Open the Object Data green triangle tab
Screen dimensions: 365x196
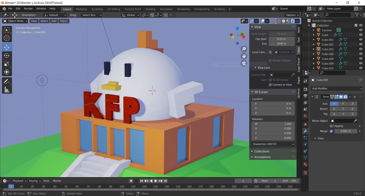coord(305,158)
